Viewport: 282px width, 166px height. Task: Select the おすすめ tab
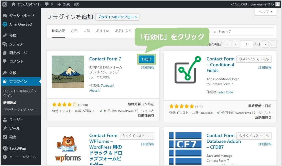point(102,31)
